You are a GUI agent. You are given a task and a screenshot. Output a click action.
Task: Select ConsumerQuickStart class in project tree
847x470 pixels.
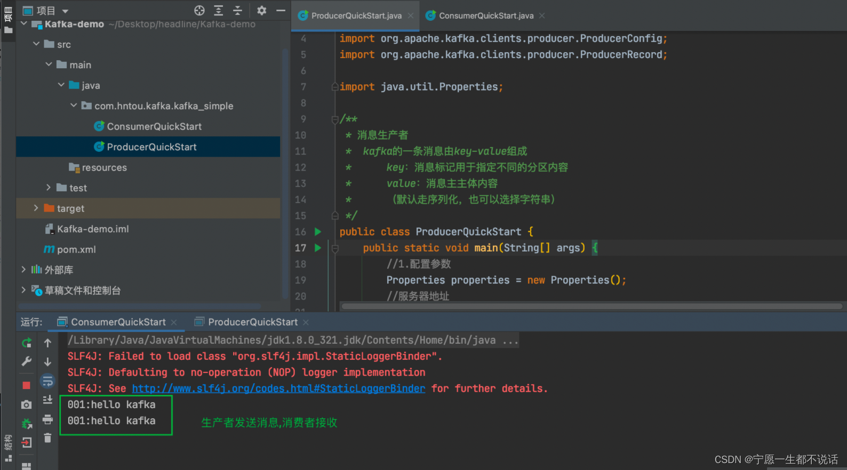154,126
